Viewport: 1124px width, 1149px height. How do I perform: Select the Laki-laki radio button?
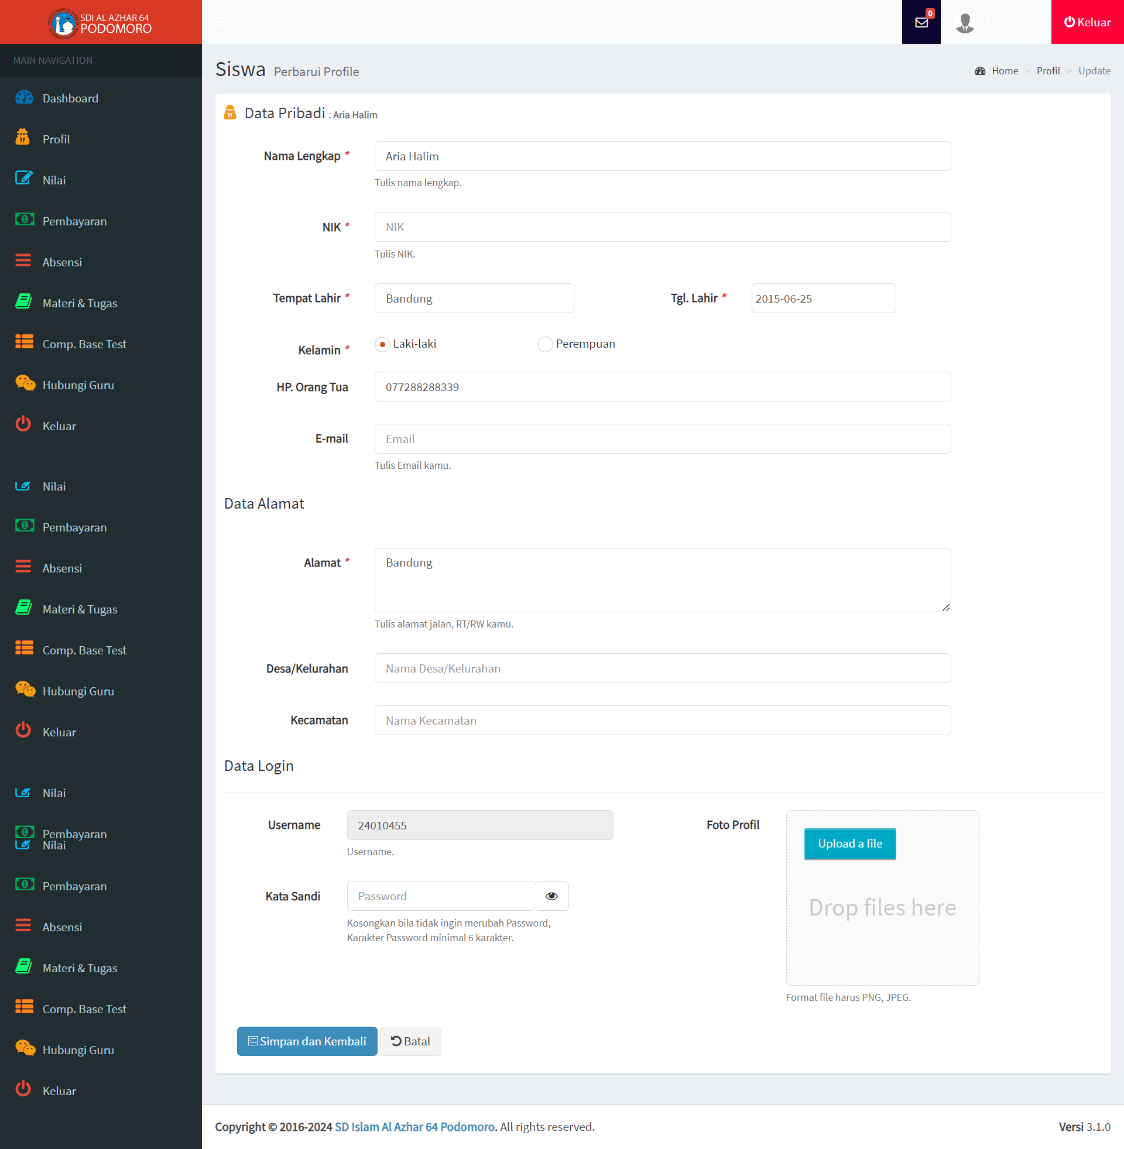point(382,344)
